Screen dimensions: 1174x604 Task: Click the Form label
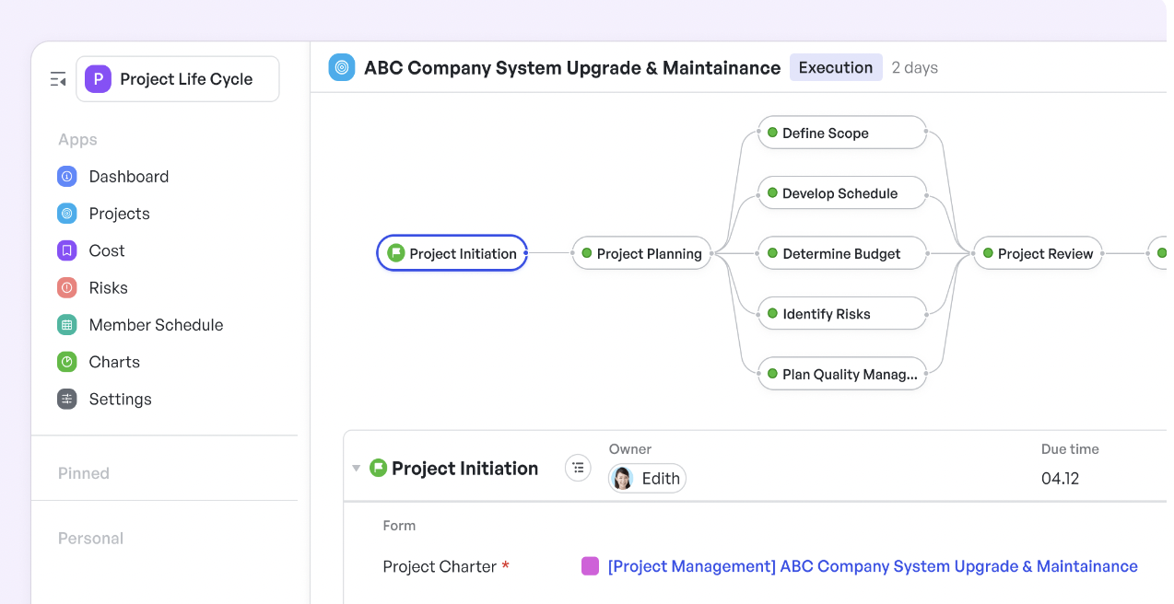pyautogui.click(x=399, y=526)
